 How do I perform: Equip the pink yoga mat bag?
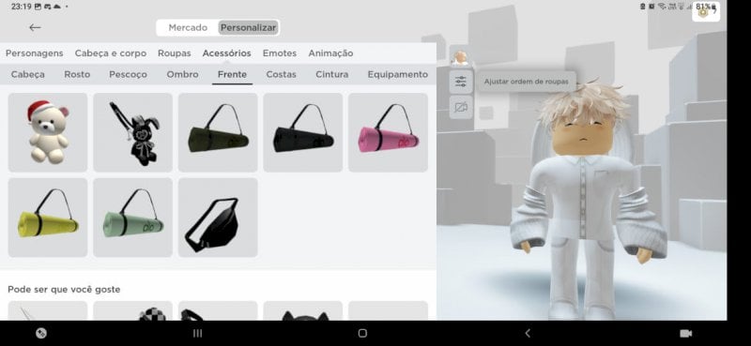388,132
